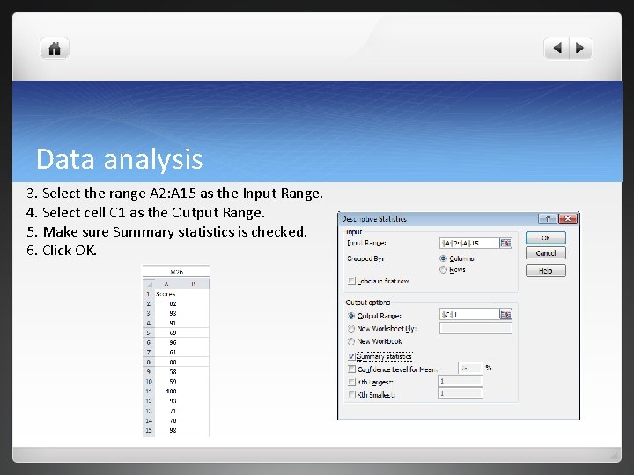Toggle the Summary statistics checkbox
This screenshot has width=634, height=475.
click(x=351, y=356)
